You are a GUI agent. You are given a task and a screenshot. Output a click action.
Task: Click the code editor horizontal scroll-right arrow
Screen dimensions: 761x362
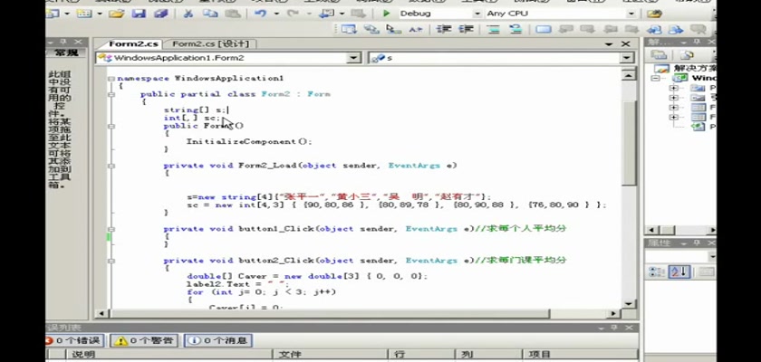click(x=614, y=314)
